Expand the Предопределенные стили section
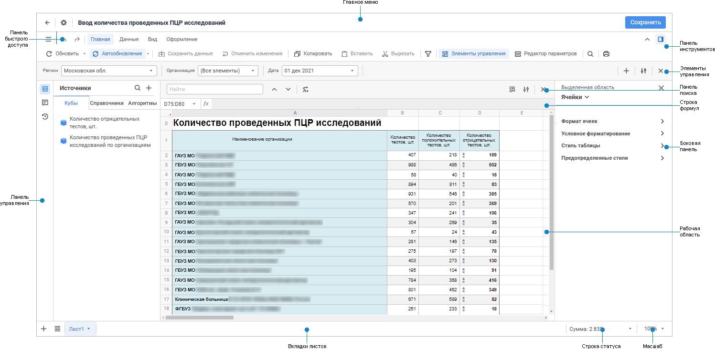 (x=613, y=158)
